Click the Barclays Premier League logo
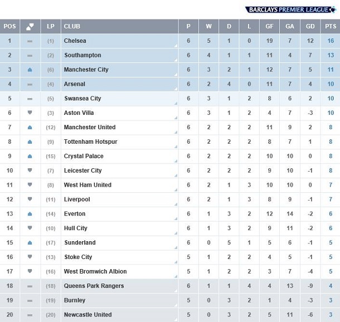340x322 pixels. click(290, 10)
